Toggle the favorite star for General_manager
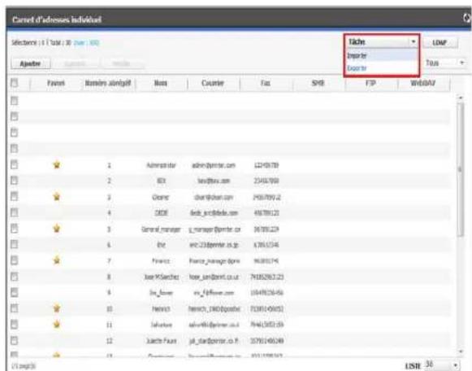Viewport: 472px width, 371px height. pyautogui.click(x=56, y=229)
